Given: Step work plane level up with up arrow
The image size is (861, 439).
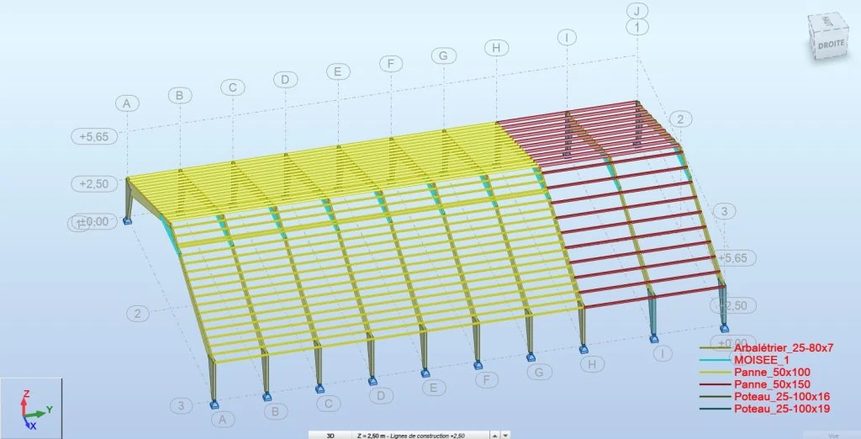Looking at the screenshot, I should [494, 436].
